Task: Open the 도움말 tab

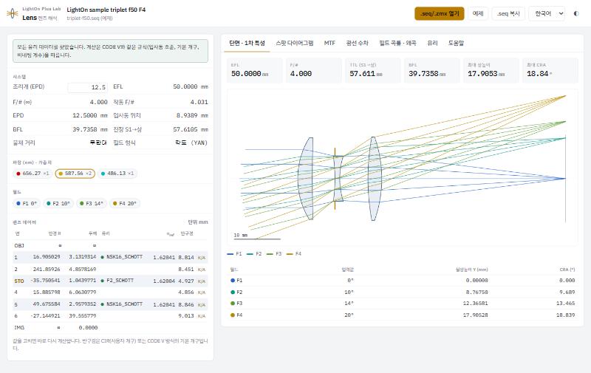Action: (456, 43)
